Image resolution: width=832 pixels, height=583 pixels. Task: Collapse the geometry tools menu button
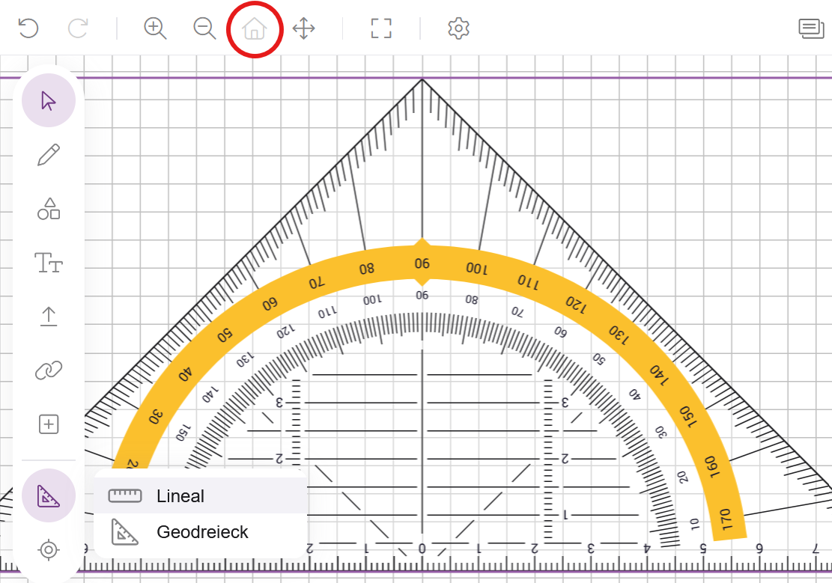tap(49, 495)
